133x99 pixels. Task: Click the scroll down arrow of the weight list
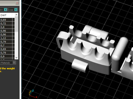(16, 57)
